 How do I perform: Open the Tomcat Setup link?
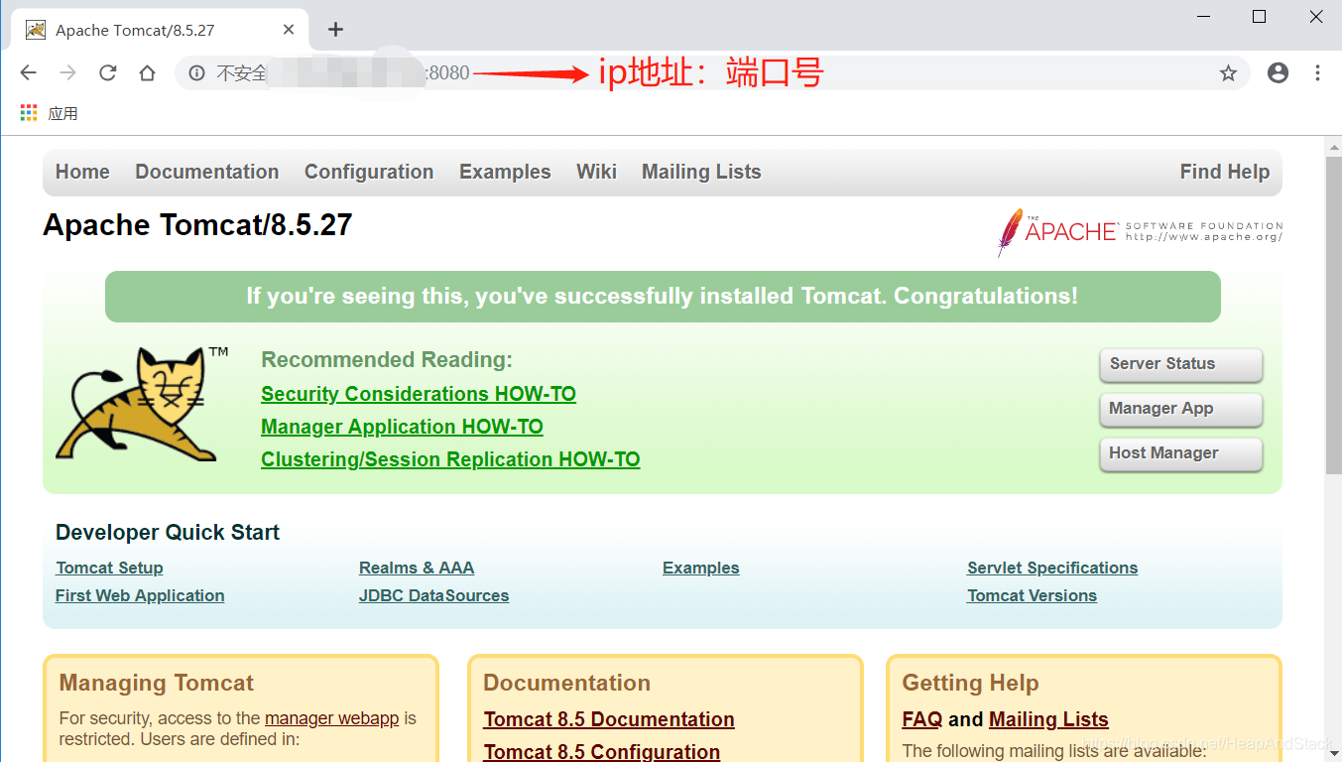click(x=109, y=568)
